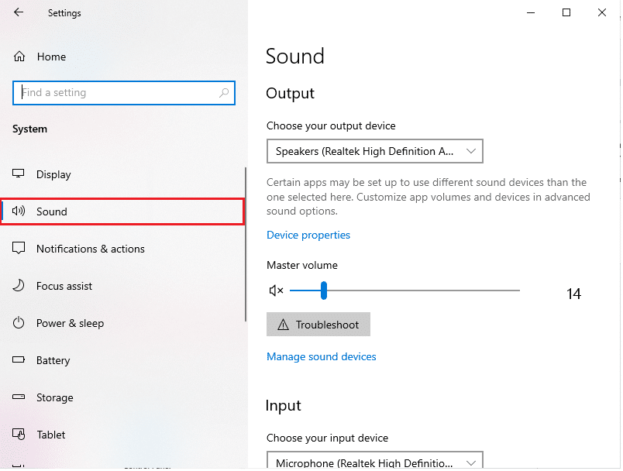The height and width of the screenshot is (471, 623).
Task: Click the Display monitor icon
Action: (19, 174)
